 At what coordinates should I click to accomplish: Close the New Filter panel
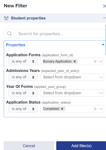pyautogui.click(x=104, y=6)
